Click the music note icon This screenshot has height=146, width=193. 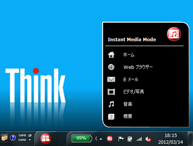coord(111,104)
